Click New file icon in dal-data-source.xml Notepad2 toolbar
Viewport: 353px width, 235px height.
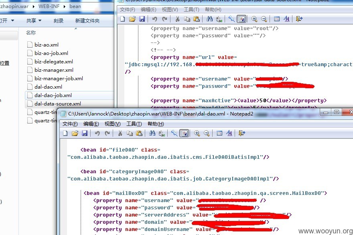point(123,19)
